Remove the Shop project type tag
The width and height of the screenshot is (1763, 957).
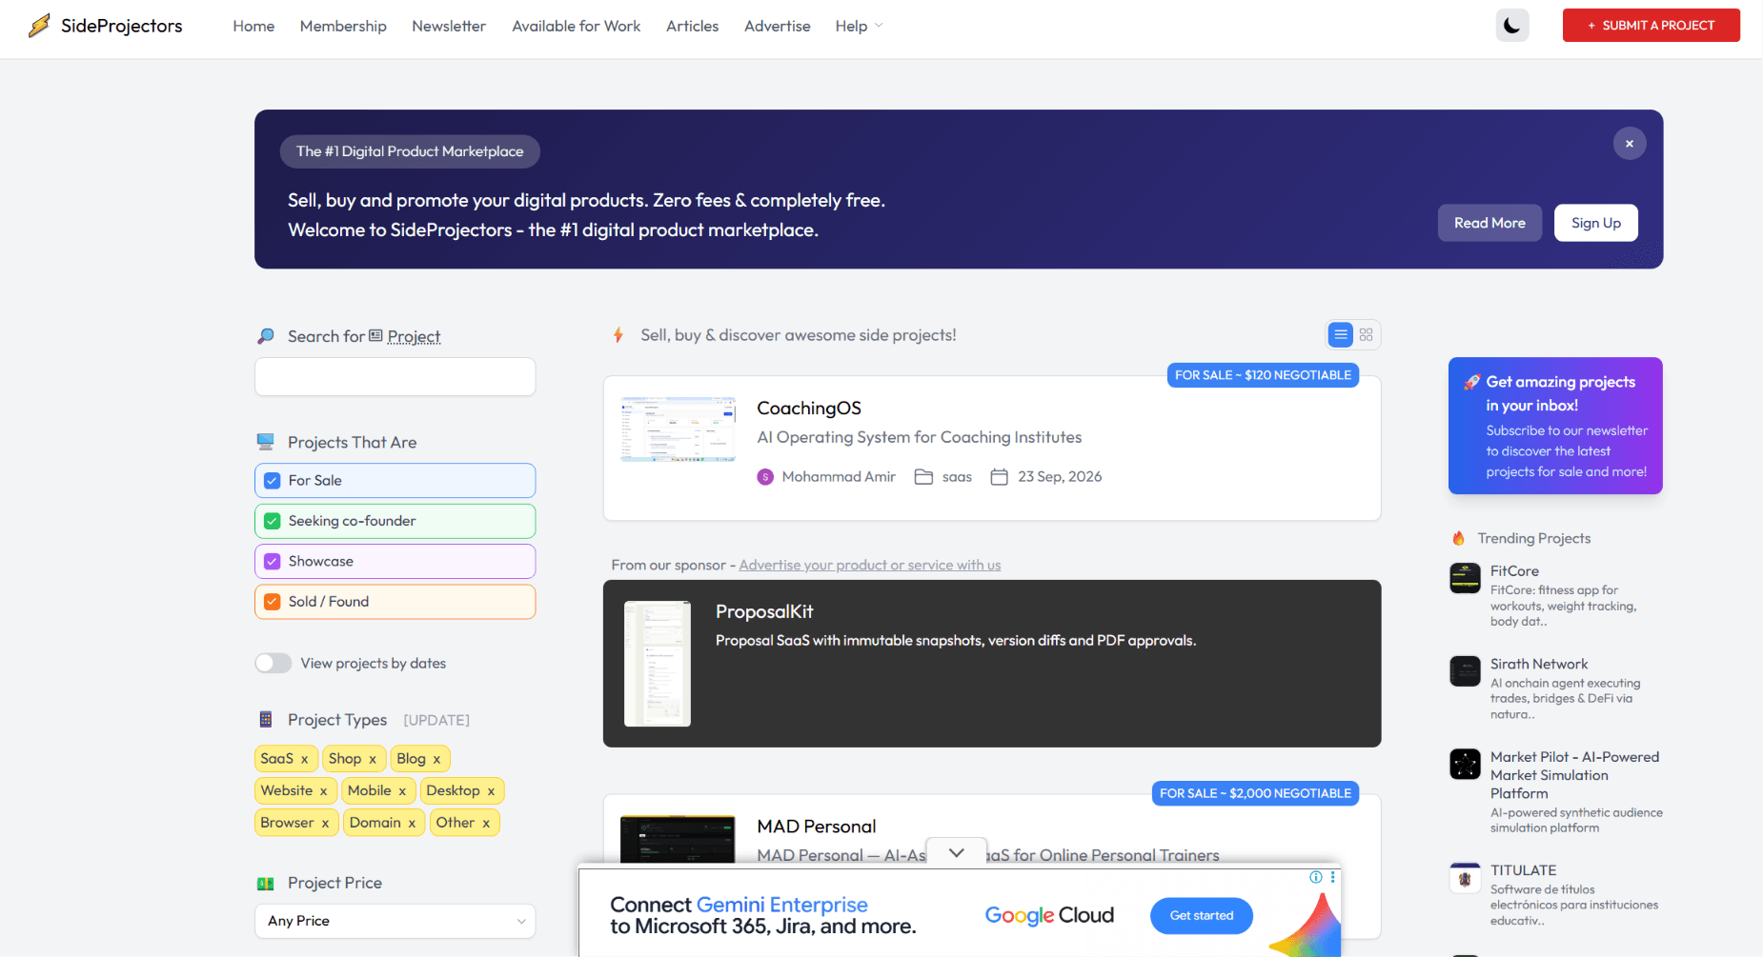click(x=373, y=760)
